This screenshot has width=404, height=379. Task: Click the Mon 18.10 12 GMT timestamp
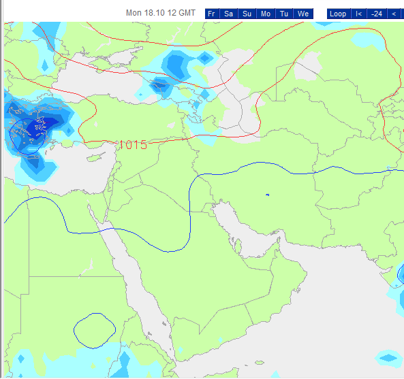[161, 13]
